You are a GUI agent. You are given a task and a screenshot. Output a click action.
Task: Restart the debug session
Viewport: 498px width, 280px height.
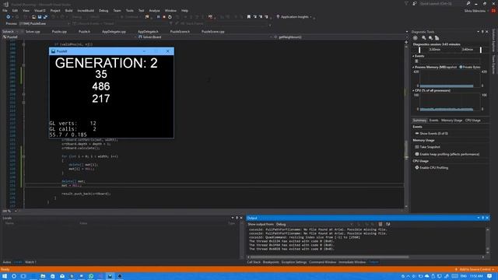click(x=170, y=17)
